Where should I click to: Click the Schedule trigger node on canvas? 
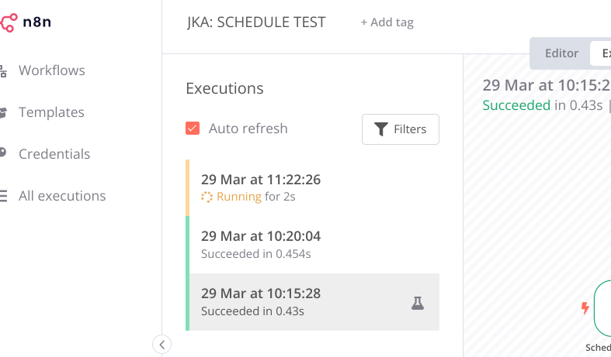[x=602, y=308]
